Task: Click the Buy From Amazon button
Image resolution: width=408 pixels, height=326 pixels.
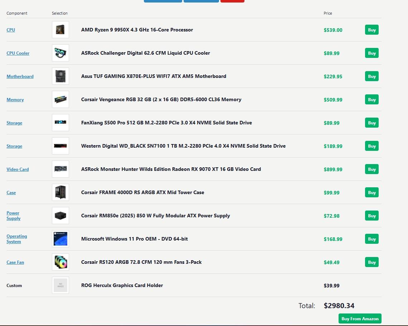Action: 360,318
